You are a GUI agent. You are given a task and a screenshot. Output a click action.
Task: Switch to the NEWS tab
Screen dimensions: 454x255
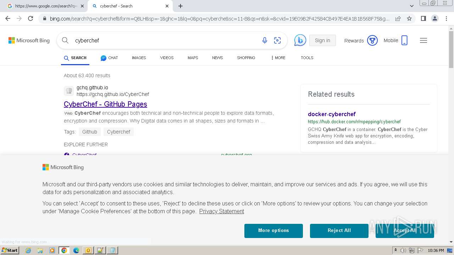pos(217,58)
